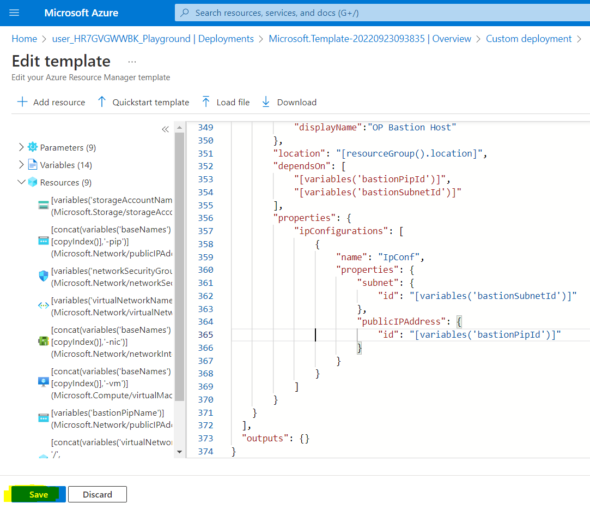Image resolution: width=590 pixels, height=509 pixels.
Task: Click the Load file icon
Action: (206, 102)
